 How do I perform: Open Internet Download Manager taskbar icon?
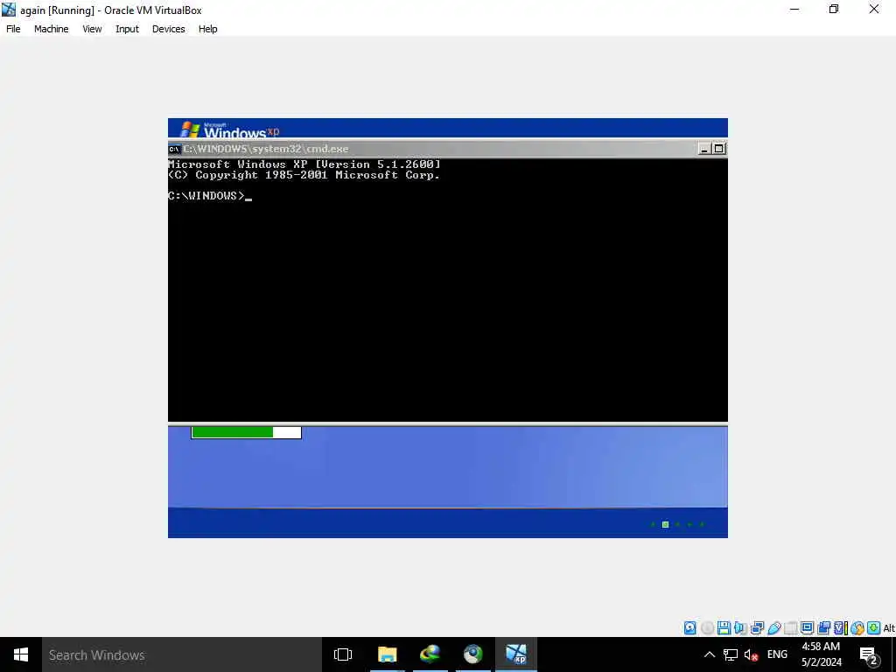click(430, 654)
